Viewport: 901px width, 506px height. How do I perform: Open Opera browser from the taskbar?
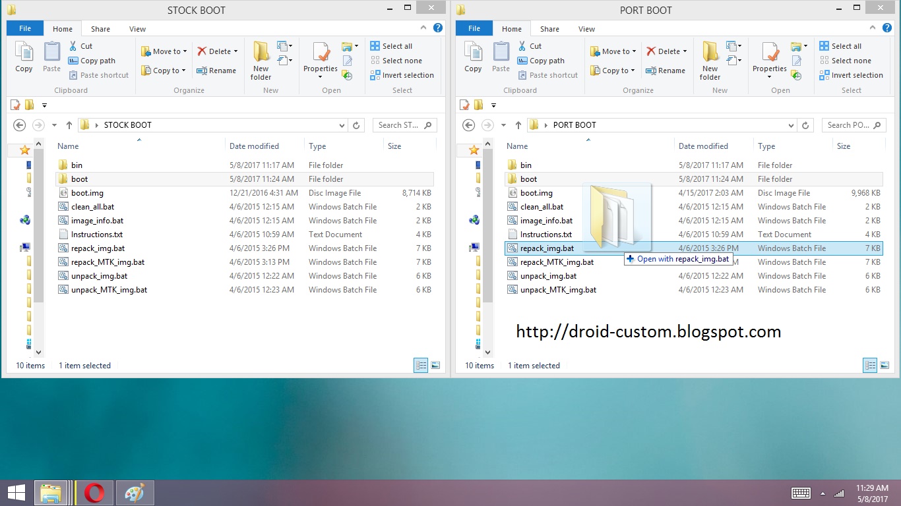click(94, 493)
